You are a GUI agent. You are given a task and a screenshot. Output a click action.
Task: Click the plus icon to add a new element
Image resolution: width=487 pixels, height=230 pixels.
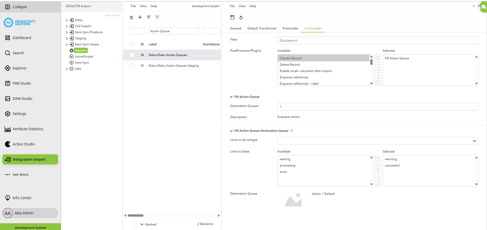(x=140, y=17)
